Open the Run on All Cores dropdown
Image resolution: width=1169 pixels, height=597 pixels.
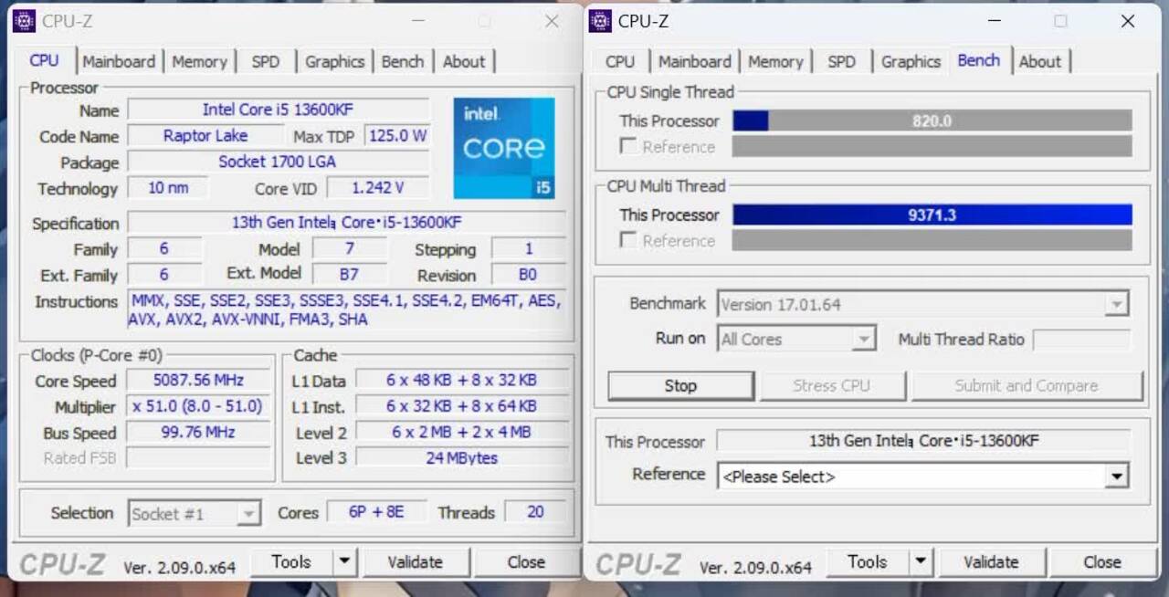[864, 338]
